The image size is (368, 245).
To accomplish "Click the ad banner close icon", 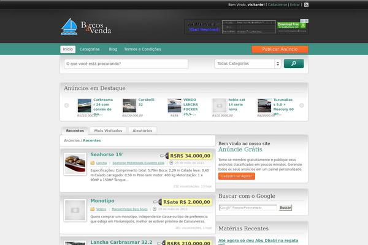I will point(306,21).
